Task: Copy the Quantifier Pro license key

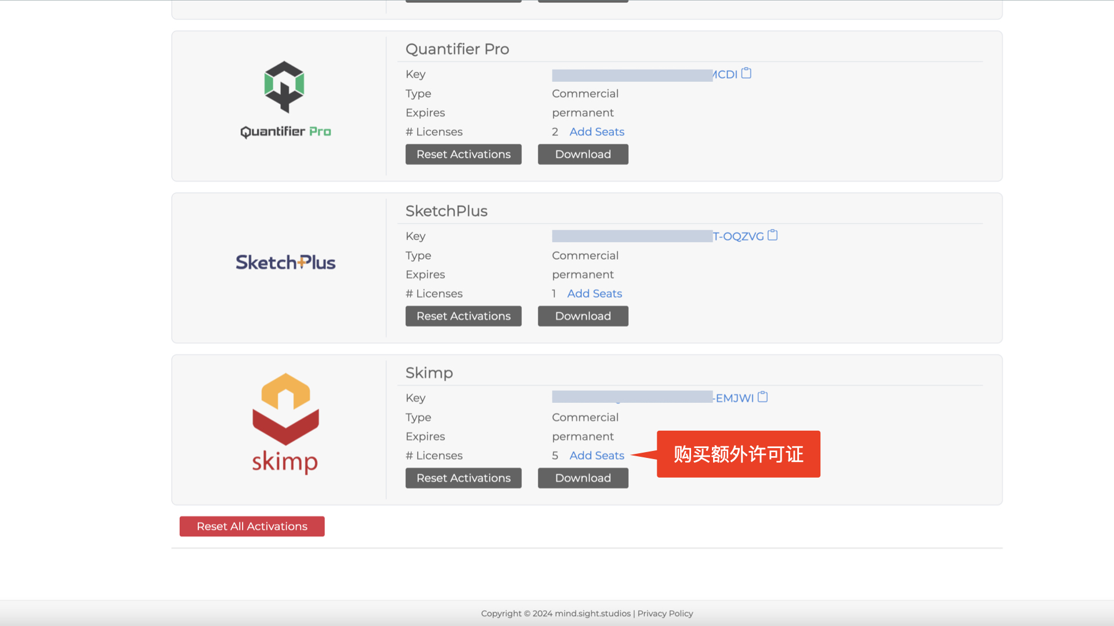Action: pos(746,73)
